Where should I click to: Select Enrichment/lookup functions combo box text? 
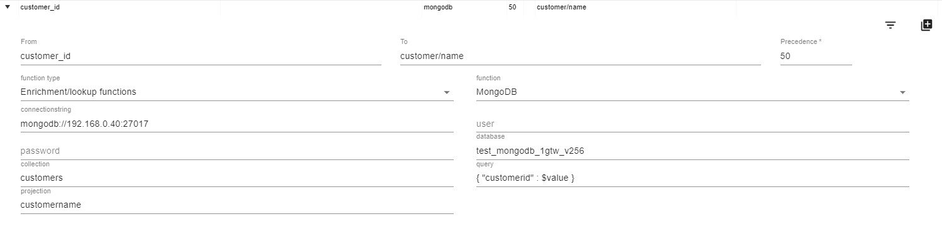coord(79,92)
